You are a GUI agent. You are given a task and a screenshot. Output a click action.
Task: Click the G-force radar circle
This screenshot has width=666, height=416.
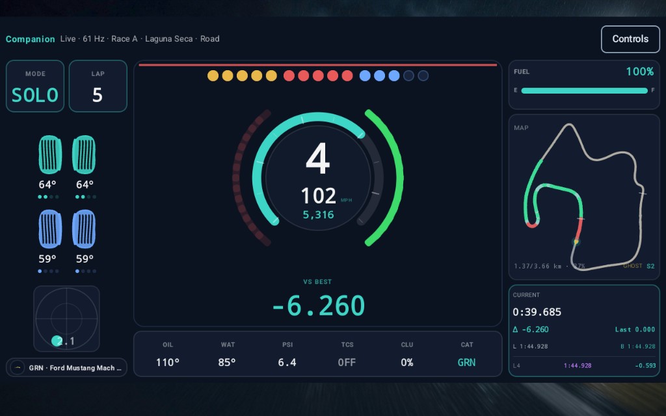(67, 318)
